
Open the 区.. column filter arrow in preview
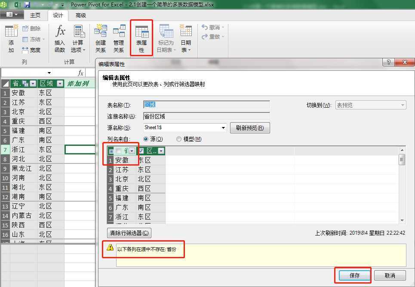coord(161,151)
